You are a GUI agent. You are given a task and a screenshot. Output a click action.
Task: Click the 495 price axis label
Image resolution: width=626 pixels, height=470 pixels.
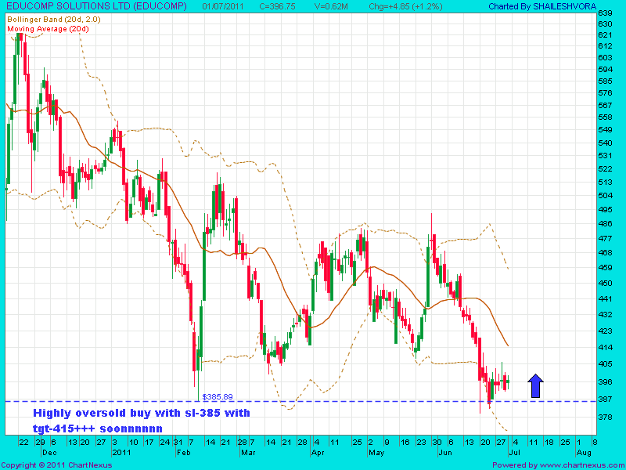pos(605,209)
